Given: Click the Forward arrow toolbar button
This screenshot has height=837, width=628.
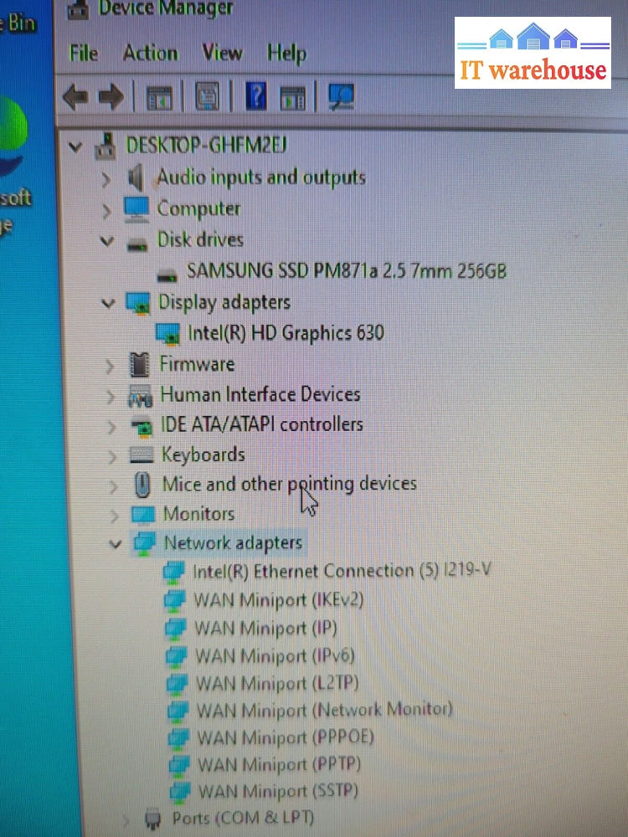Looking at the screenshot, I should click(111, 98).
